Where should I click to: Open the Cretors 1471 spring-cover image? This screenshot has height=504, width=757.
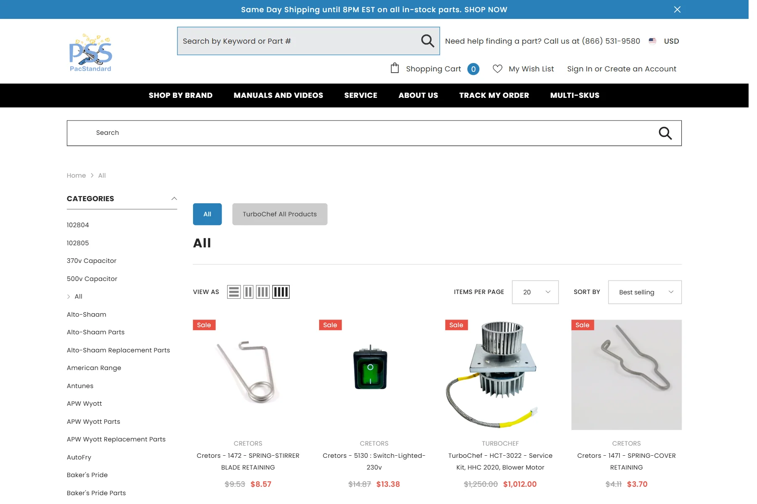[627, 375]
